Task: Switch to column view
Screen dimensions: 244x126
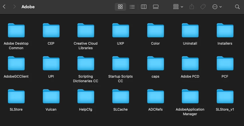Action: tap(144, 7)
